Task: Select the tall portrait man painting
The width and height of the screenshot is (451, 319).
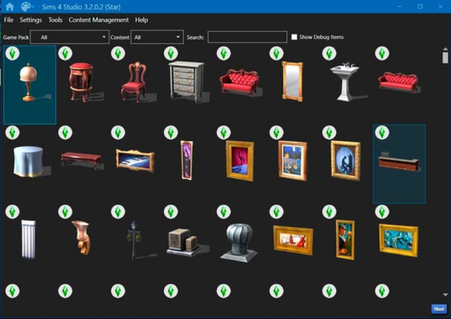Action: 345,240
